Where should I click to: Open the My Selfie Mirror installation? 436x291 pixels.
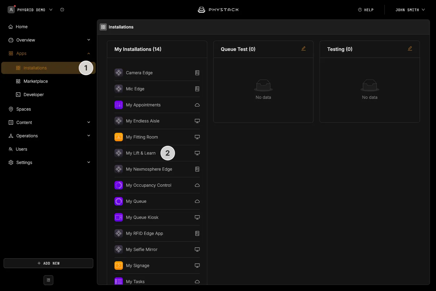coord(157,249)
